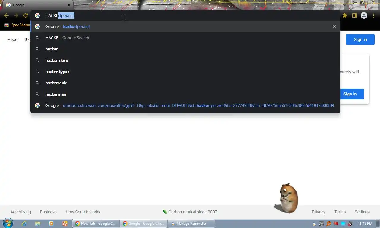Open the Chrome side panel icon
Image resolution: width=380 pixels, height=228 pixels.
(x=354, y=15)
